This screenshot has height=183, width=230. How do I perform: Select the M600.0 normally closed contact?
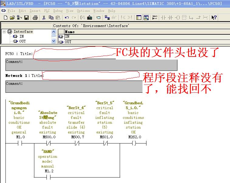[x=48, y=143]
